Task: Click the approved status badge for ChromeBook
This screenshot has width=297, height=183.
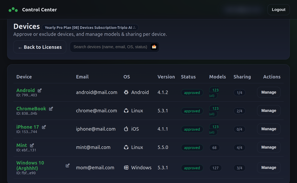Action: (192, 111)
